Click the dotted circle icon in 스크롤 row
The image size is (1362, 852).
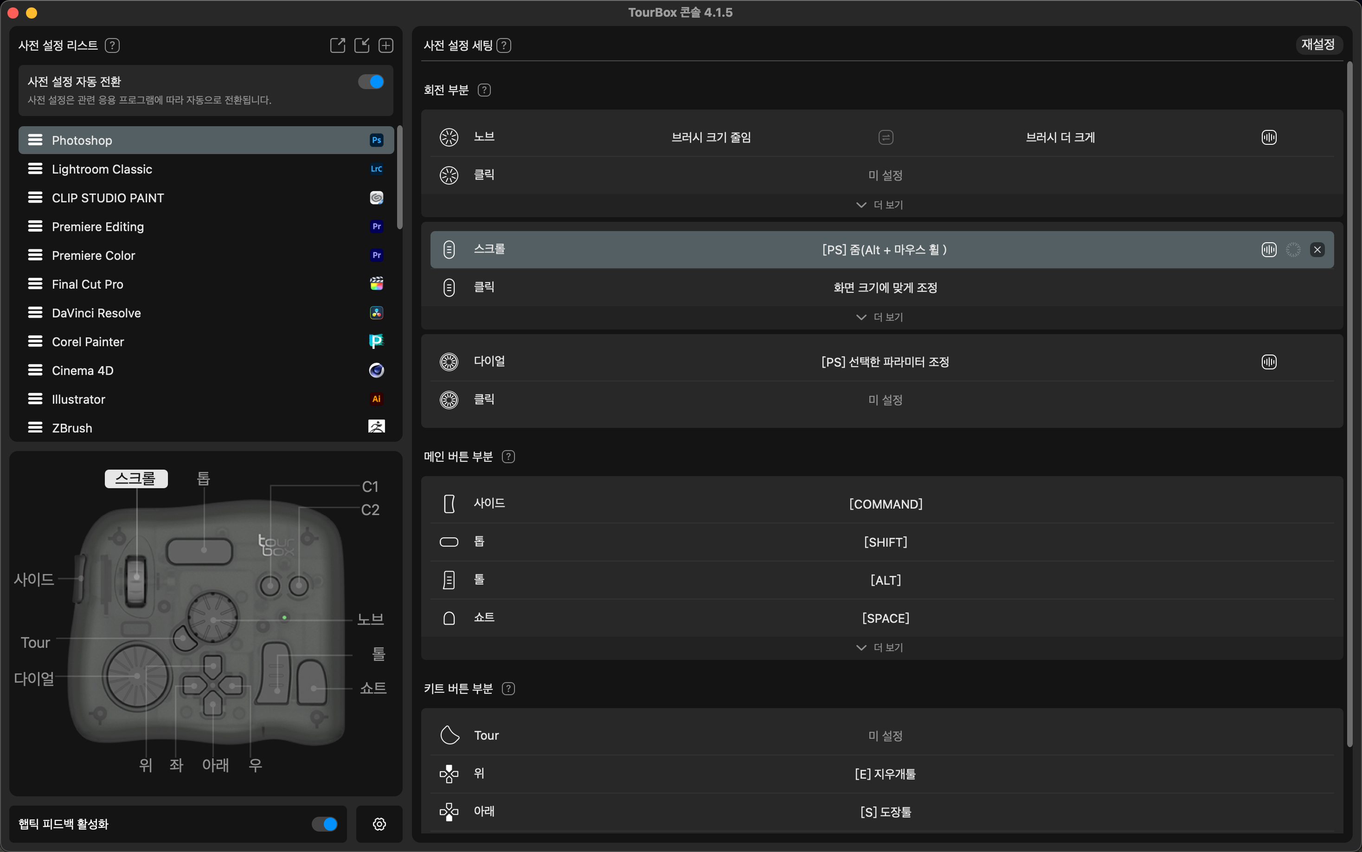[1293, 250]
